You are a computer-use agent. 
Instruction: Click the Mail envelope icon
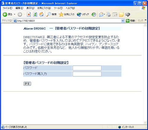(x=101, y=14)
